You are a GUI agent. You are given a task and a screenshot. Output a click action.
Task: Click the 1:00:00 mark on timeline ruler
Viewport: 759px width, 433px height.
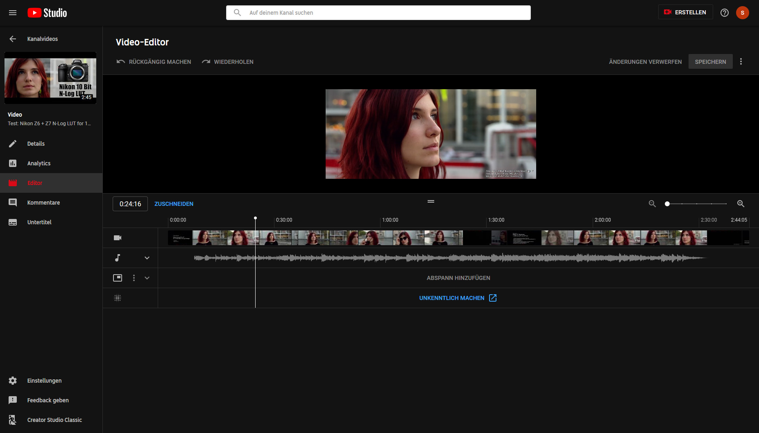(390, 220)
